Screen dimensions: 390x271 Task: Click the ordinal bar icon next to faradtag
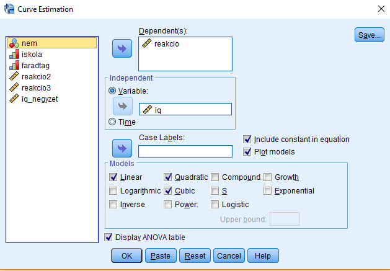click(x=14, y=66)
